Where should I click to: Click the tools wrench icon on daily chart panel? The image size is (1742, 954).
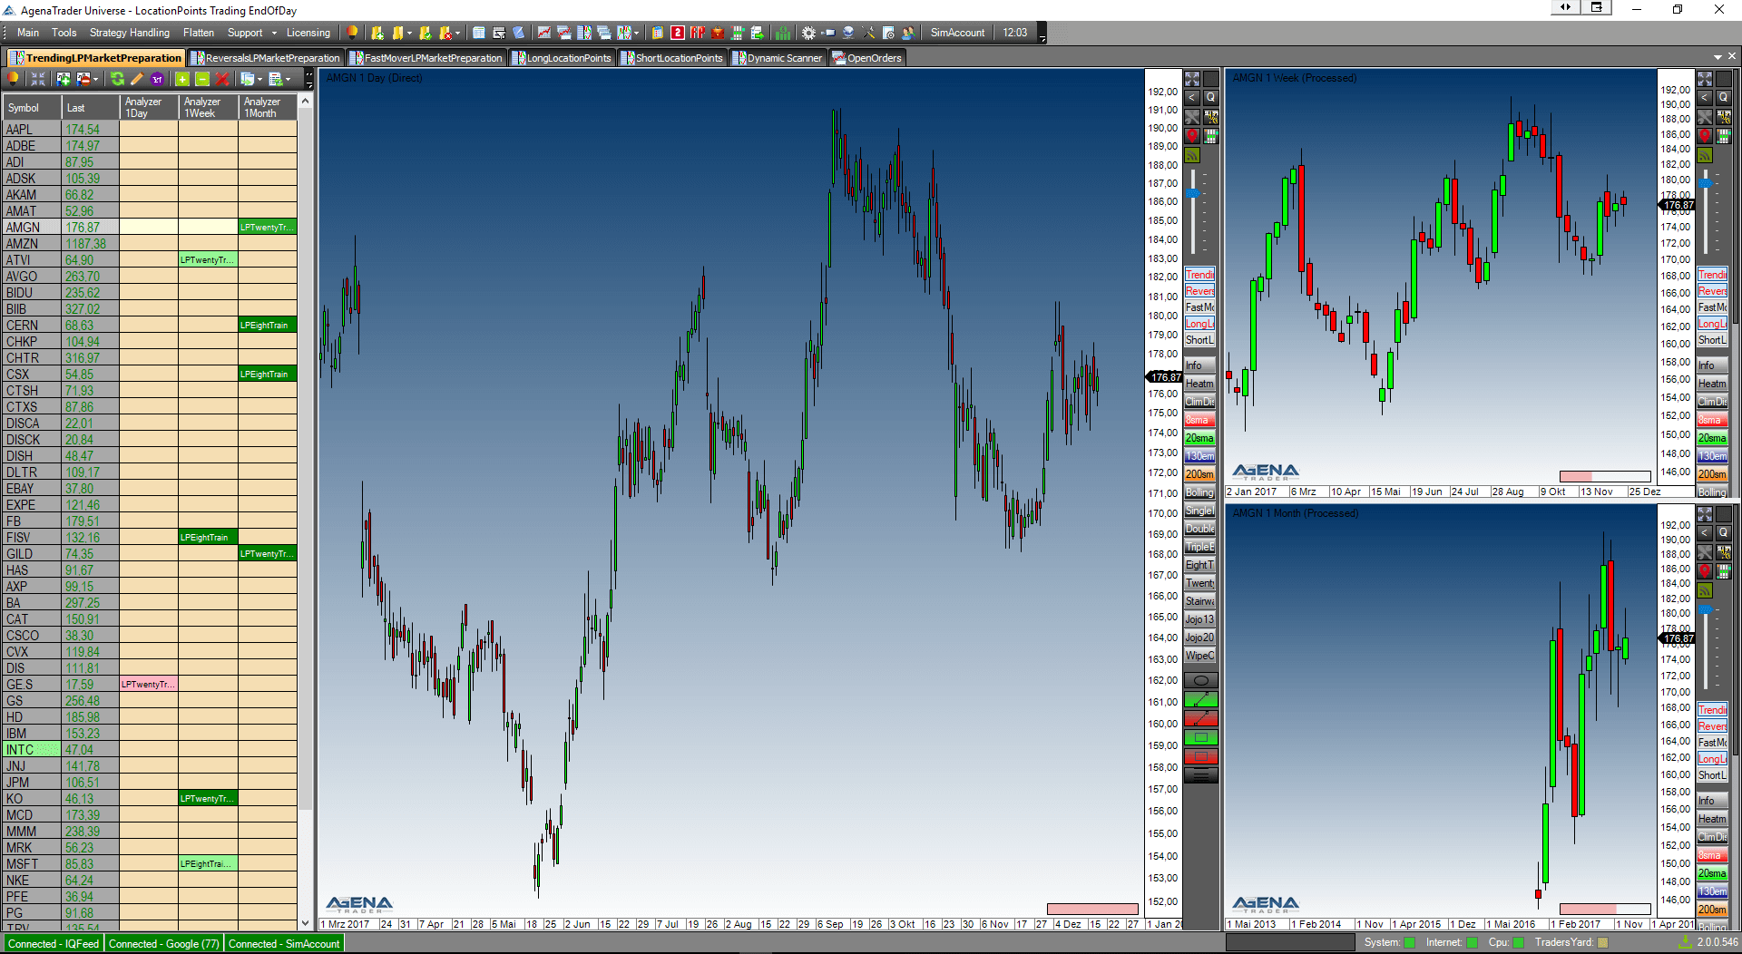[x=1192, y=117]
